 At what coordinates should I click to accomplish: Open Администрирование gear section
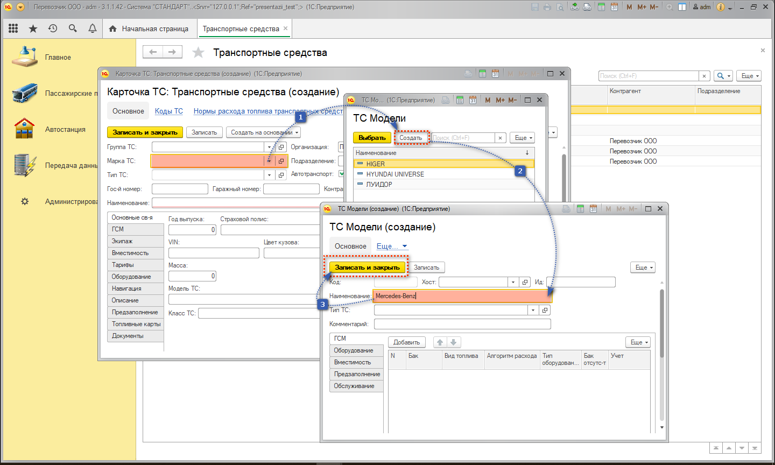[x=25, y=202]
